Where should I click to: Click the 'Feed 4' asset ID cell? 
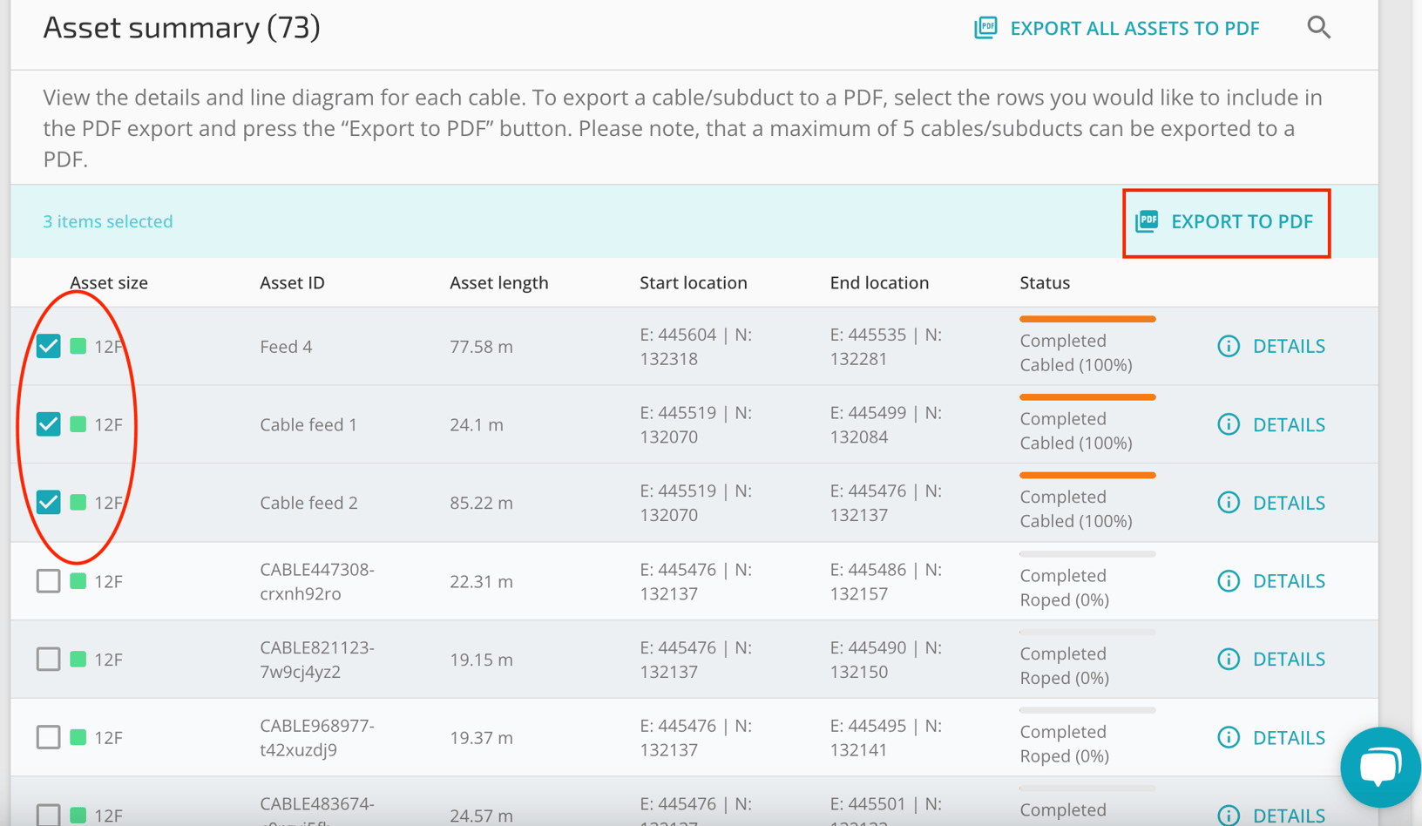click(x=286, y=346)
